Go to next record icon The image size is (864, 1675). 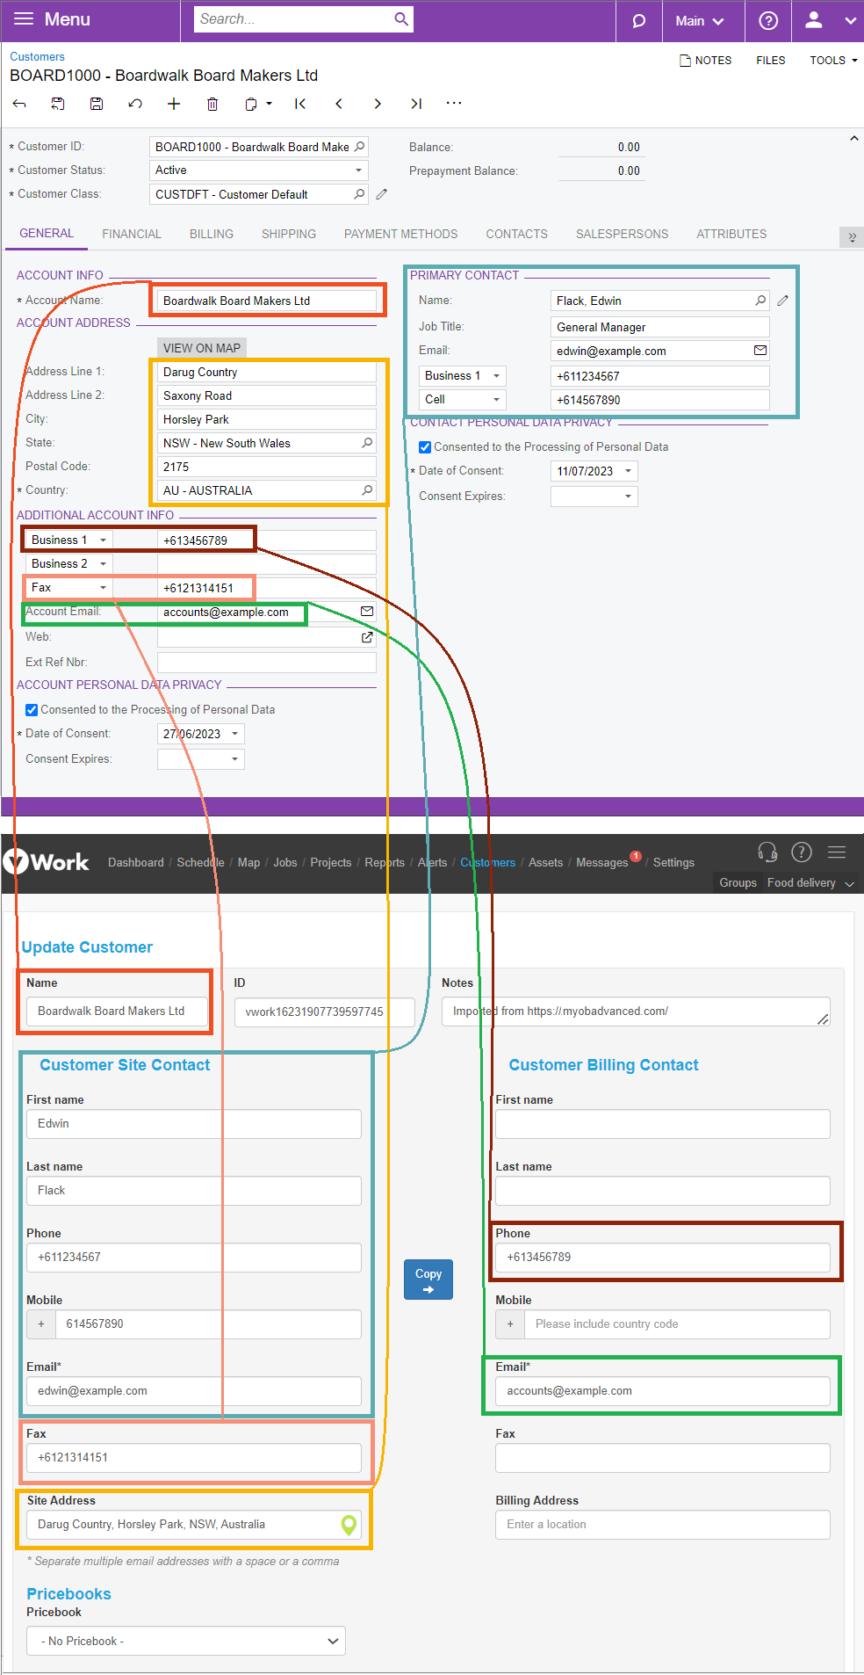378,104
